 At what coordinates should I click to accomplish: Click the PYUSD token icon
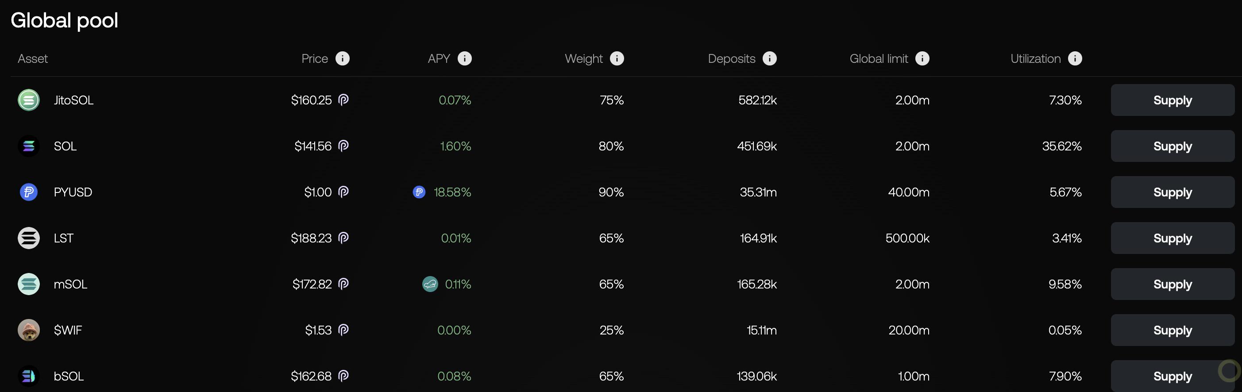point(28,192)
